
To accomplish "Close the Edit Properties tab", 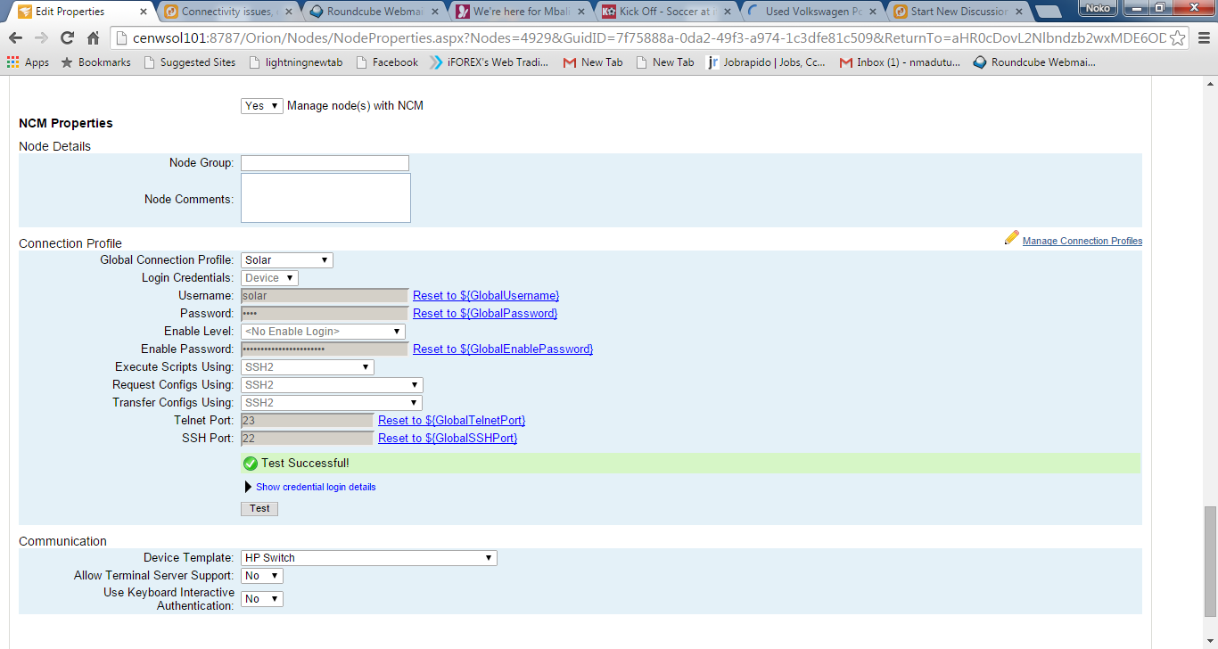I will [x=142, y=12].
